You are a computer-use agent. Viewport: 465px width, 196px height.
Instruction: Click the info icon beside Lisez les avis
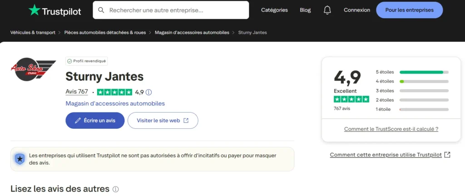click(x=116, y=189)
